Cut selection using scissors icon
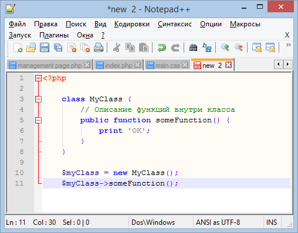298x233 pixels. [117, 47]
